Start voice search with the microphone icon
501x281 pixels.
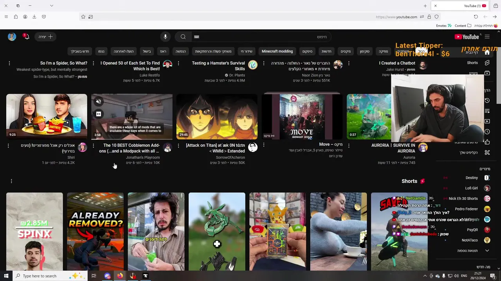pos(165,37)
